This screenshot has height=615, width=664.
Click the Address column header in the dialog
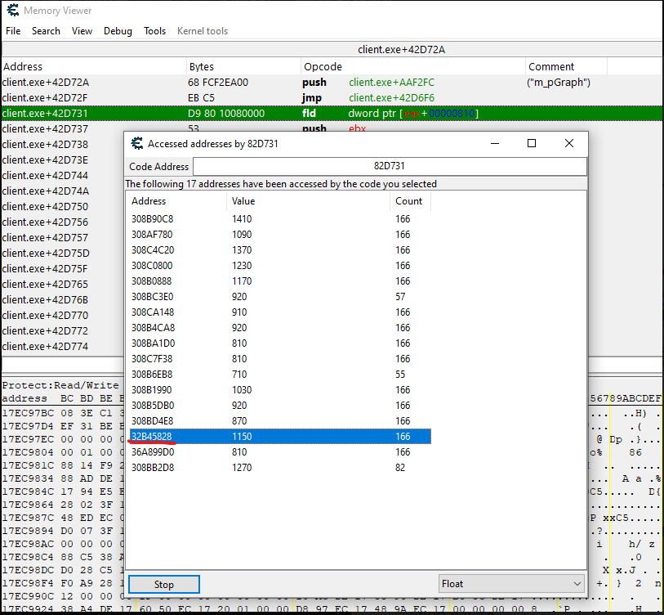pyautogui.click(x=149, y=201)
